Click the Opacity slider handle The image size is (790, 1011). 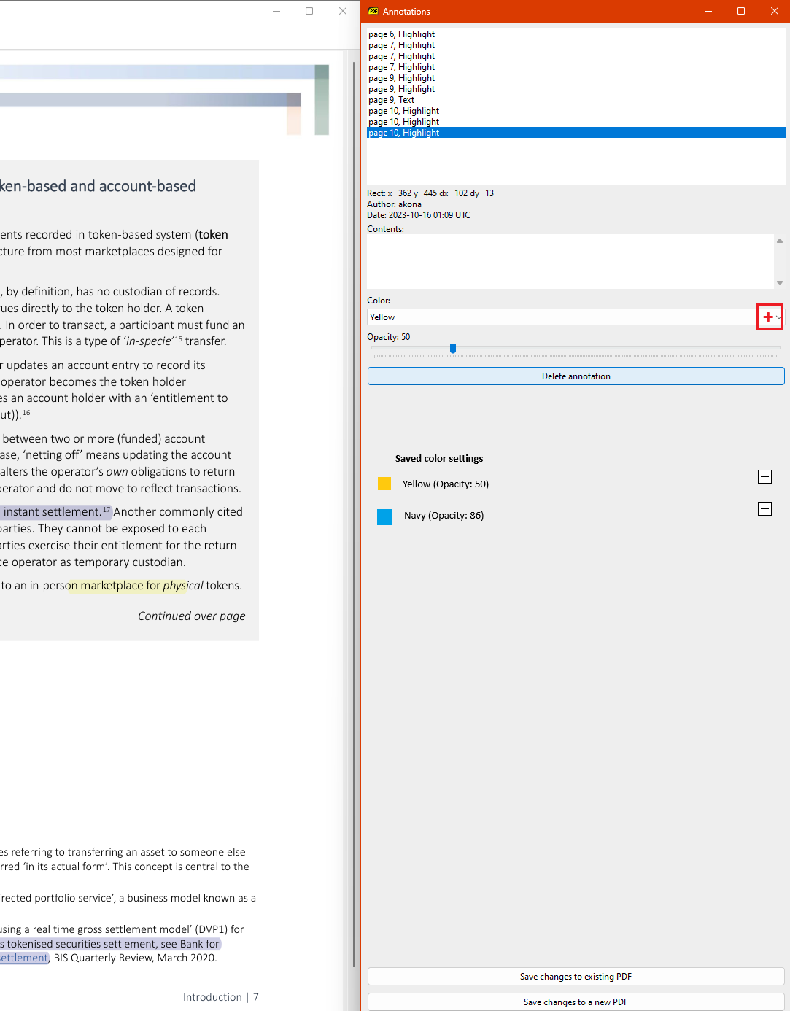coord(453,349)
